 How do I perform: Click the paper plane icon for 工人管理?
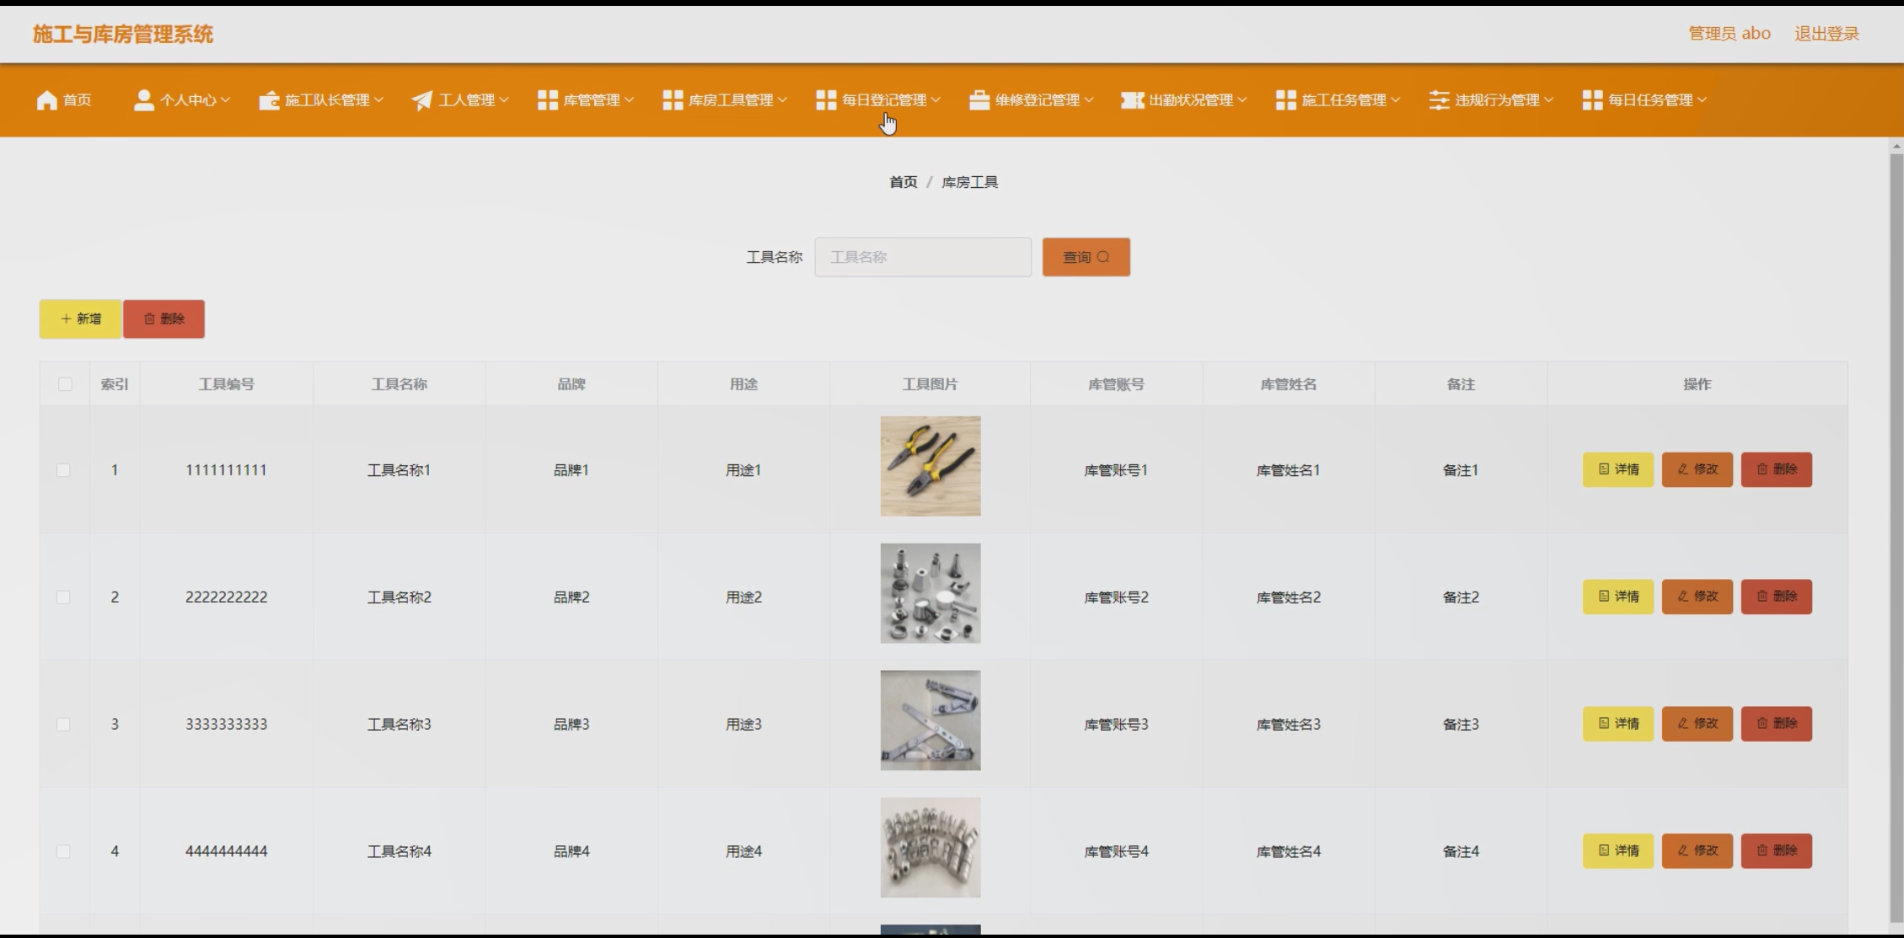click(x=421, y=100)
